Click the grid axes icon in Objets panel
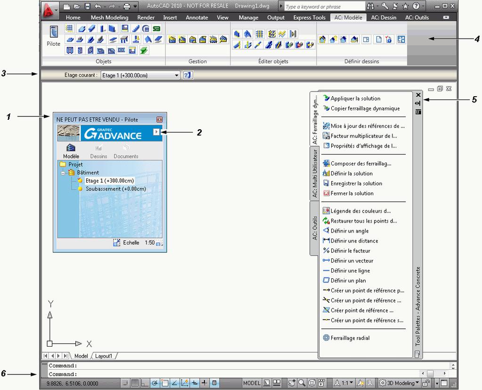 (x=69, y=29)
